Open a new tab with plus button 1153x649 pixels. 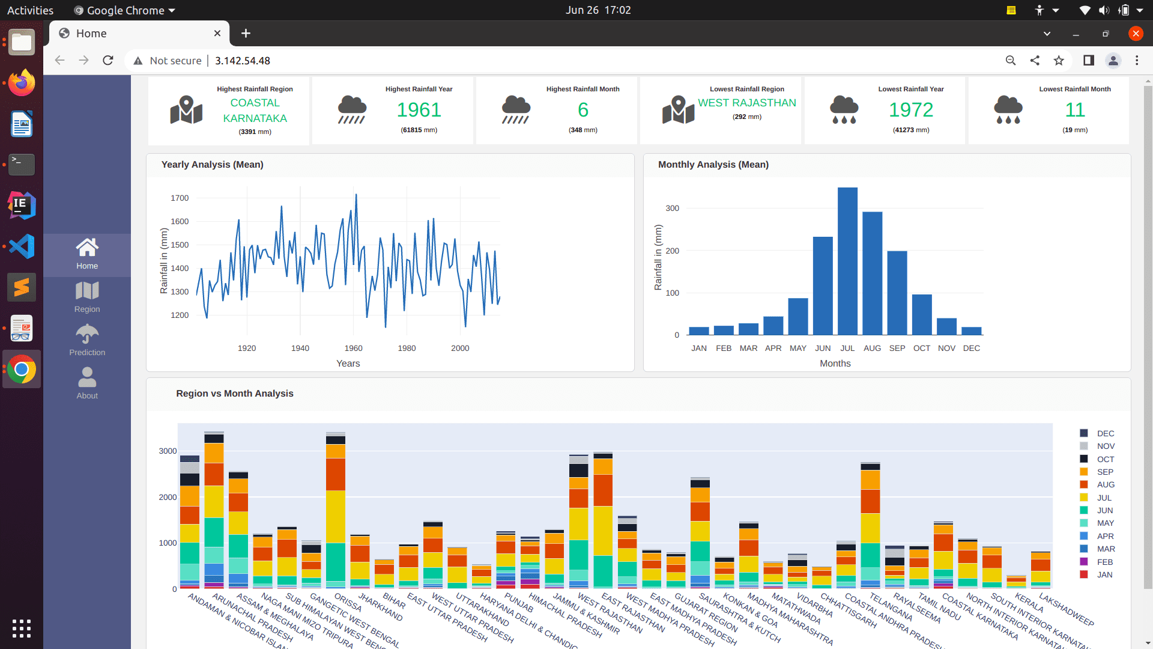coord(246,34)
